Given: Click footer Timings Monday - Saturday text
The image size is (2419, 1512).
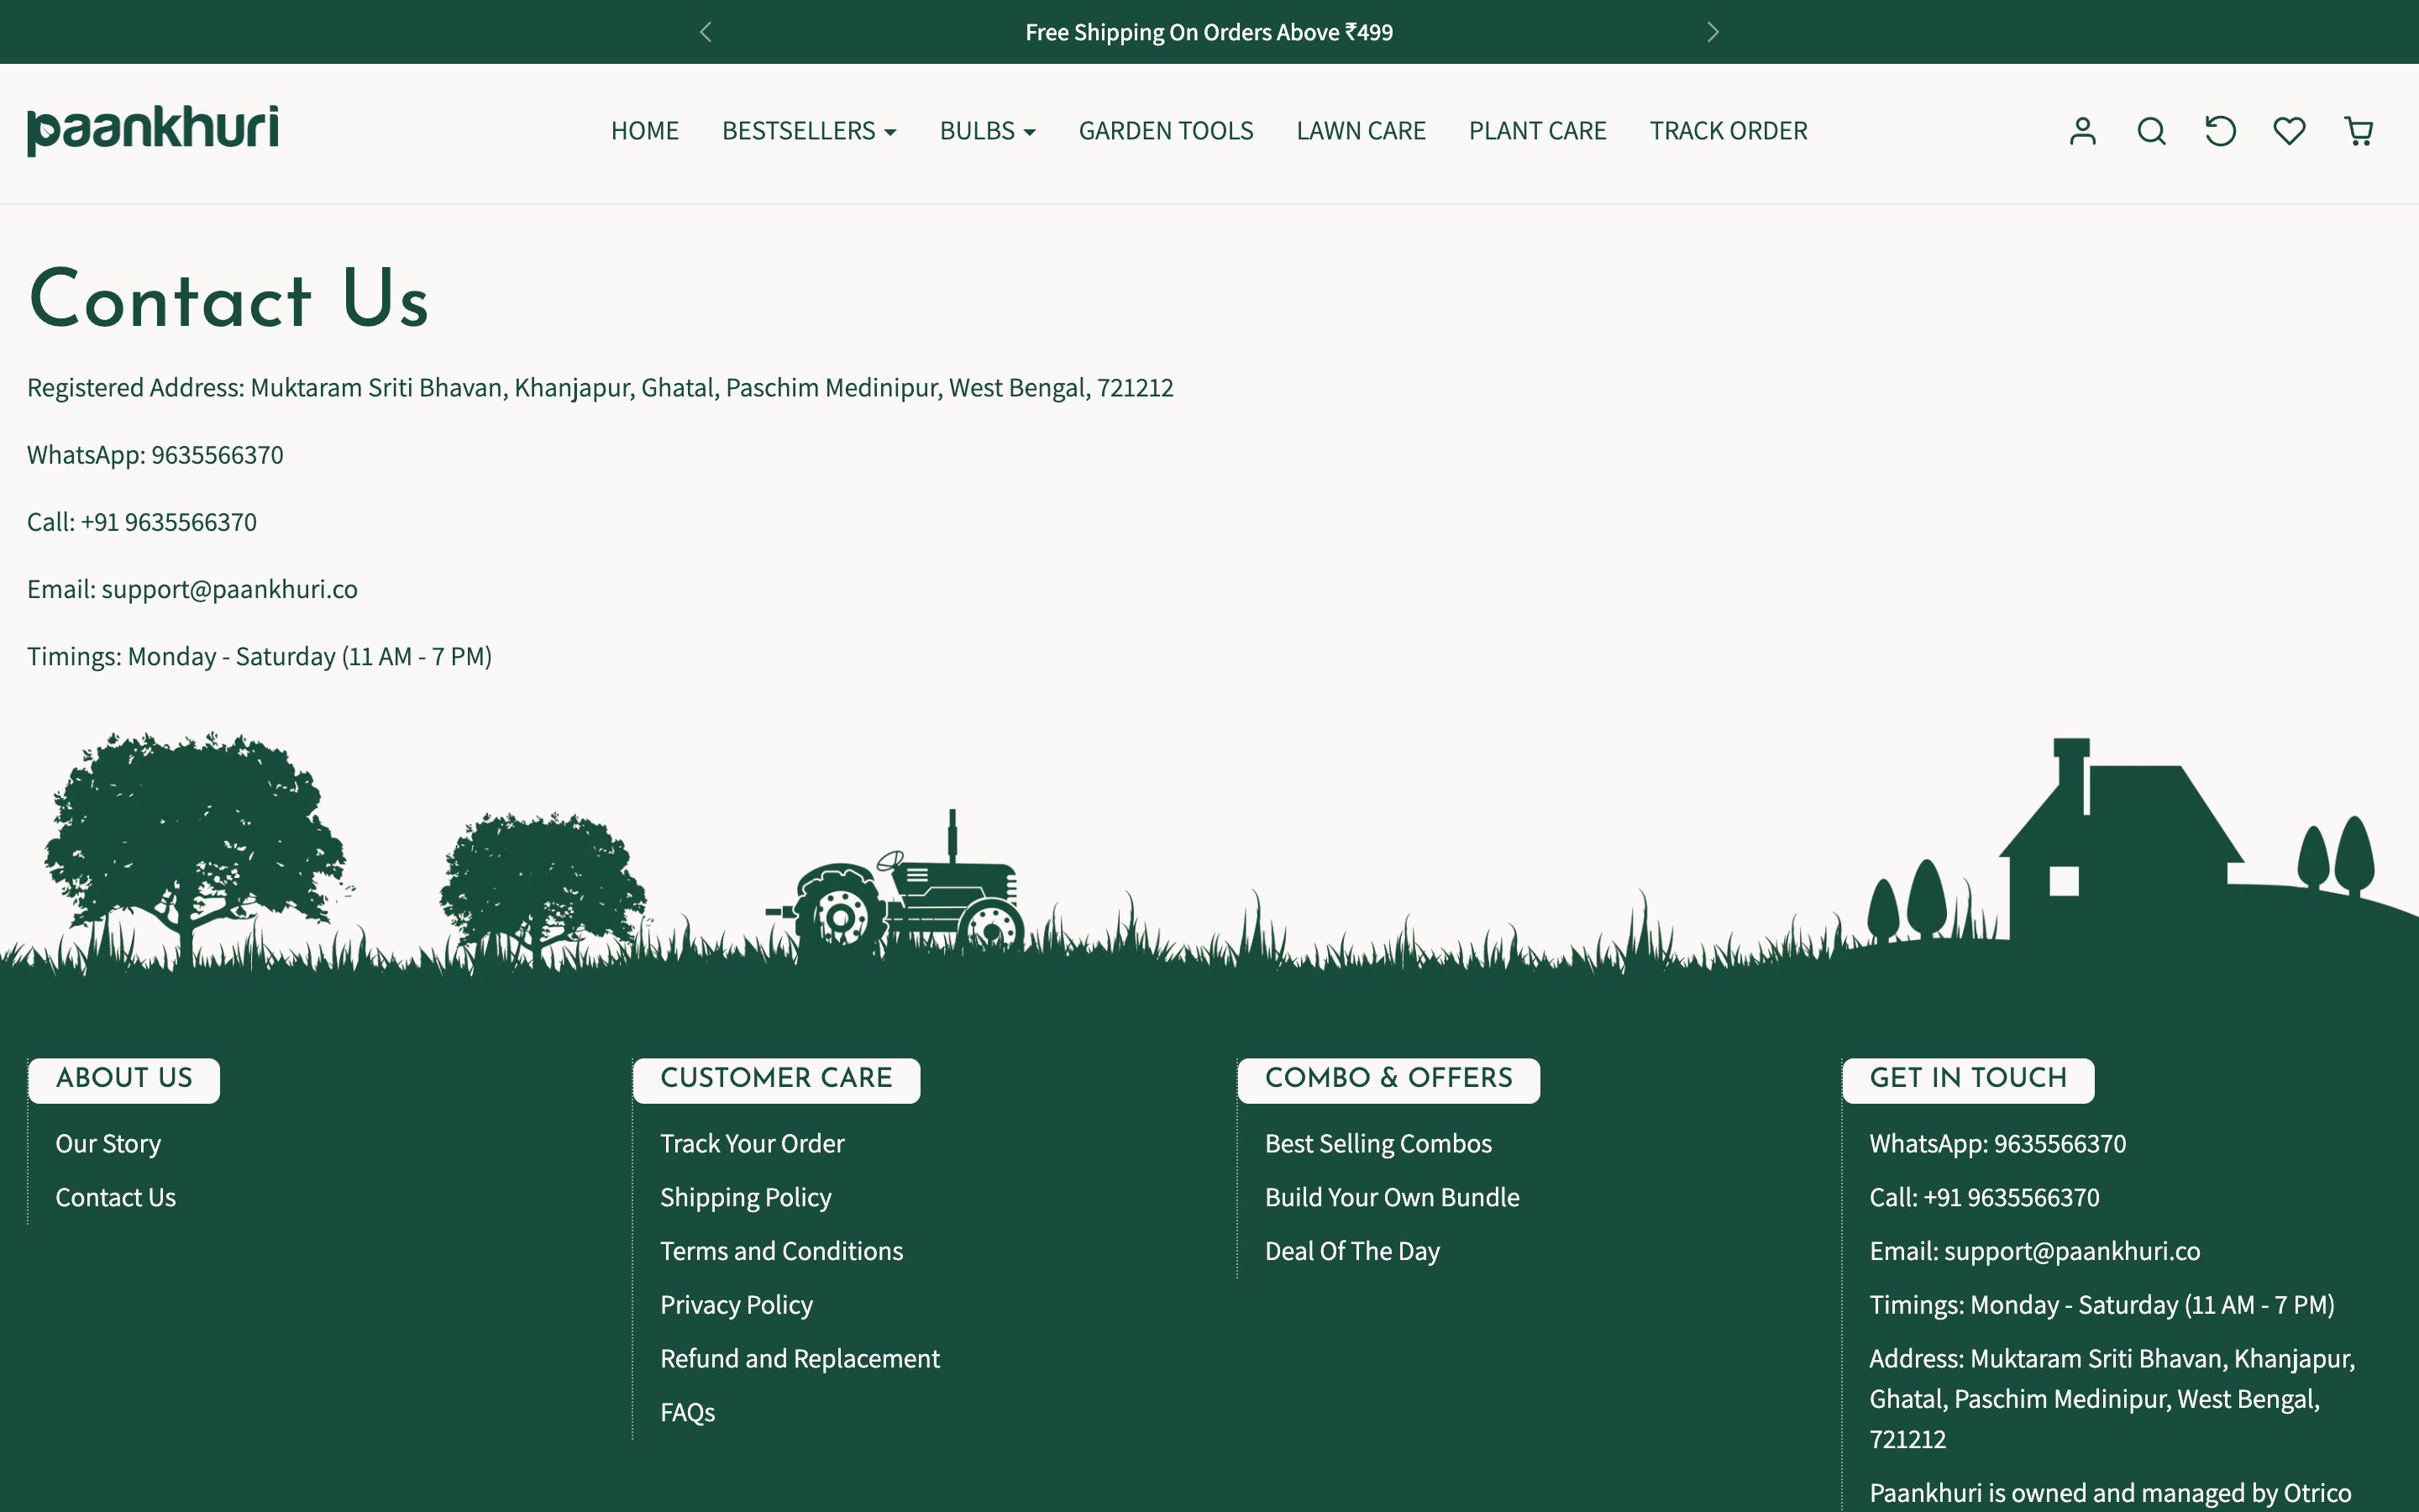Looking at the screenshot, I should tap(2102, 1305).
